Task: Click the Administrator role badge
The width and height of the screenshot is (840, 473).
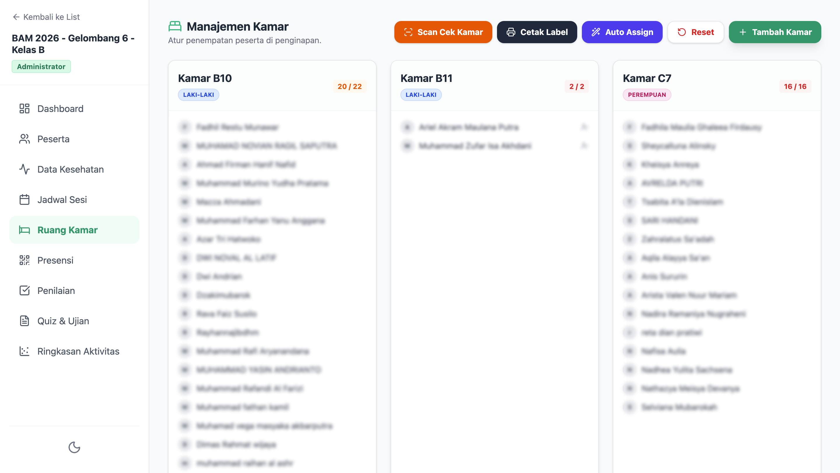Action: pyautogui.click(x=41, y=66)
